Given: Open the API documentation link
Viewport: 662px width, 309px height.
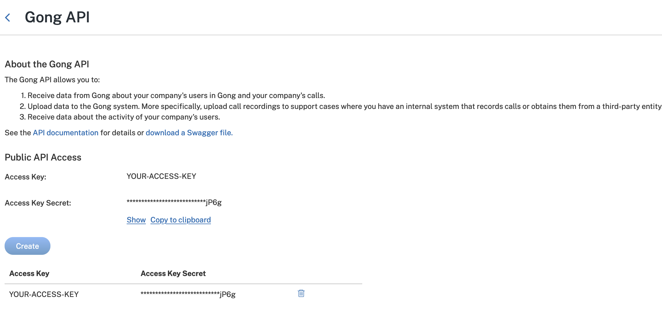Looking at the screenshot, I should pos(66,133).
